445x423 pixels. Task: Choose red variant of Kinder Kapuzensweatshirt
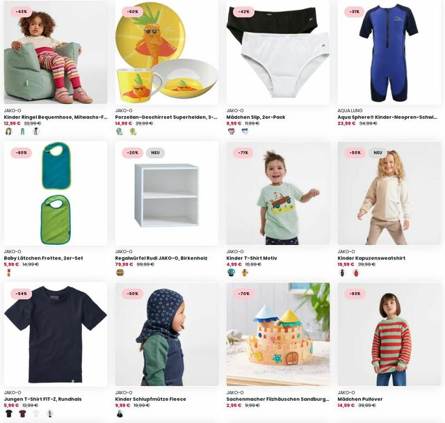tap(356, 273)
